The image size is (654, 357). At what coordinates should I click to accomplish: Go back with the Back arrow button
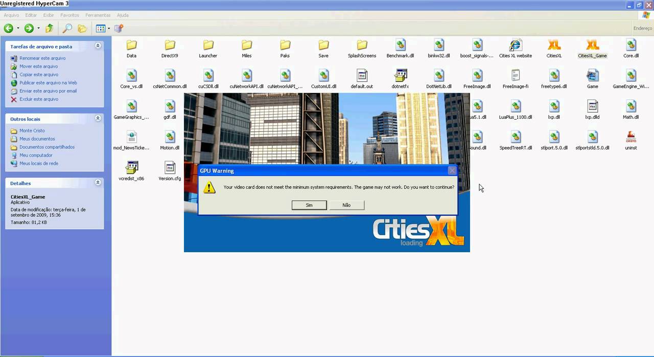[9, 29]
